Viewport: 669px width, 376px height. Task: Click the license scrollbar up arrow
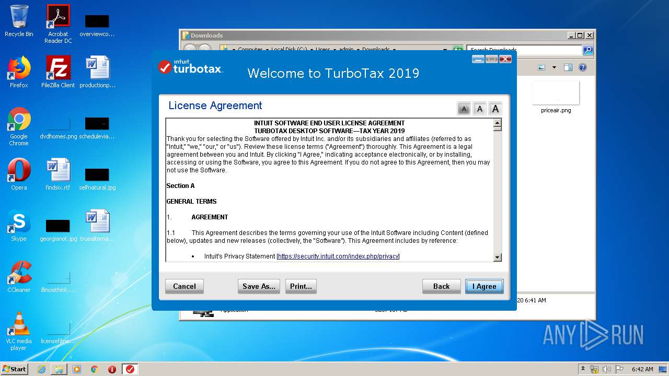497,123
